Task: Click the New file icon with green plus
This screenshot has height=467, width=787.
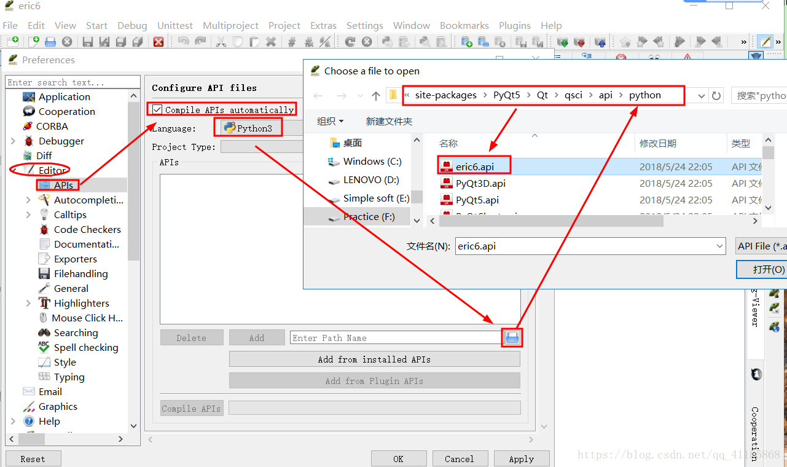Action: click(x=34, y=42)
